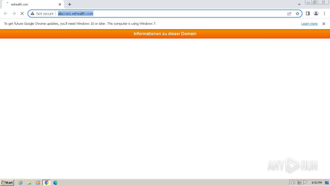Go forward to next page

14,13
